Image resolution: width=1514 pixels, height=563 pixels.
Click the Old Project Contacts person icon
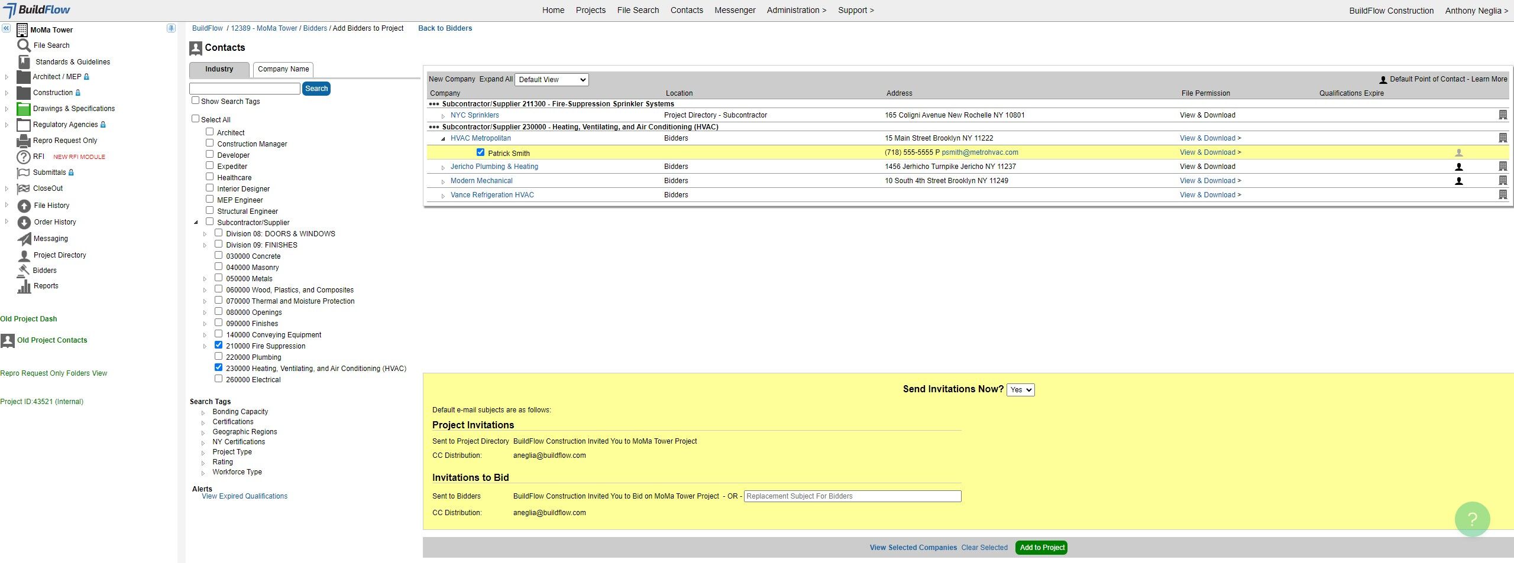pos(8,340)
